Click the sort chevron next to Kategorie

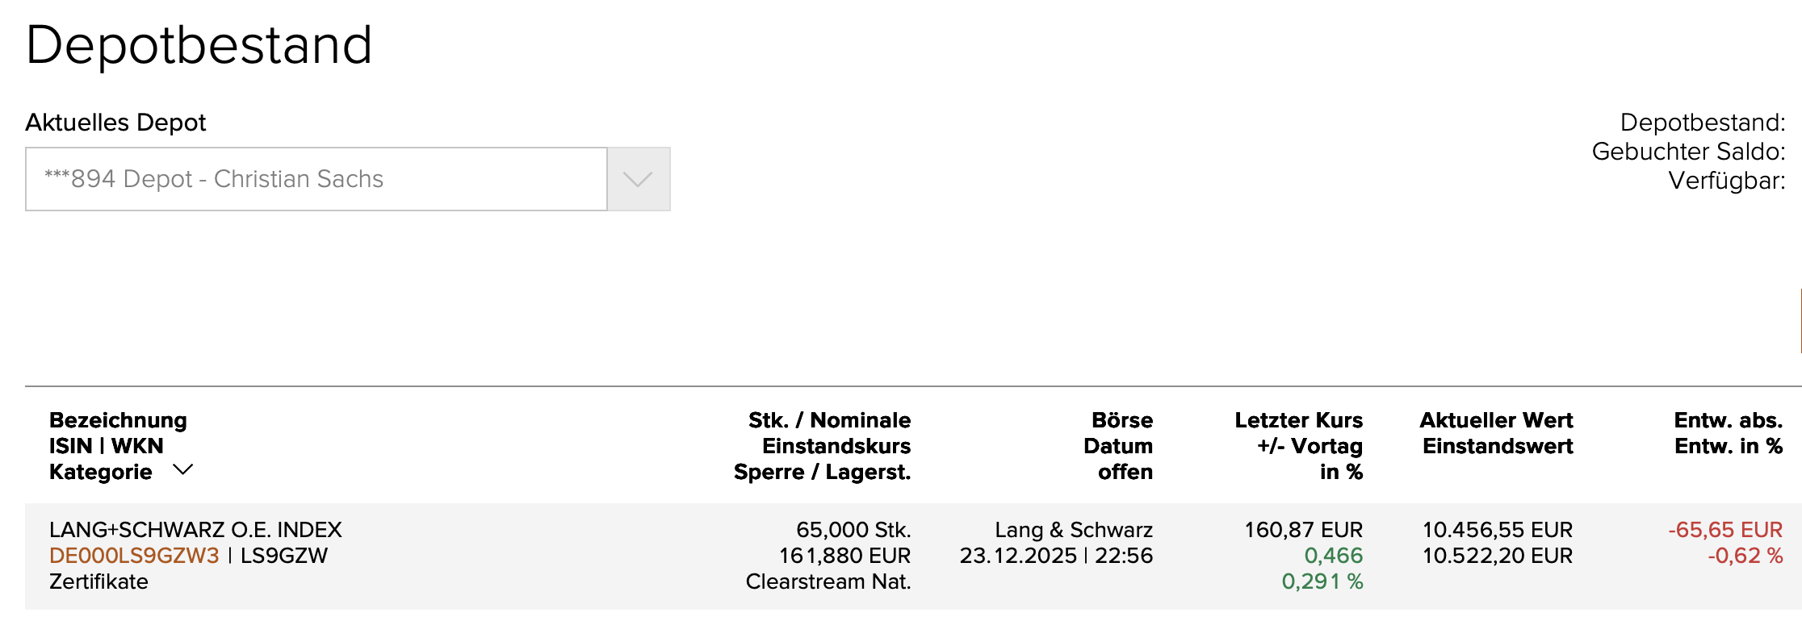coord(183,469)
